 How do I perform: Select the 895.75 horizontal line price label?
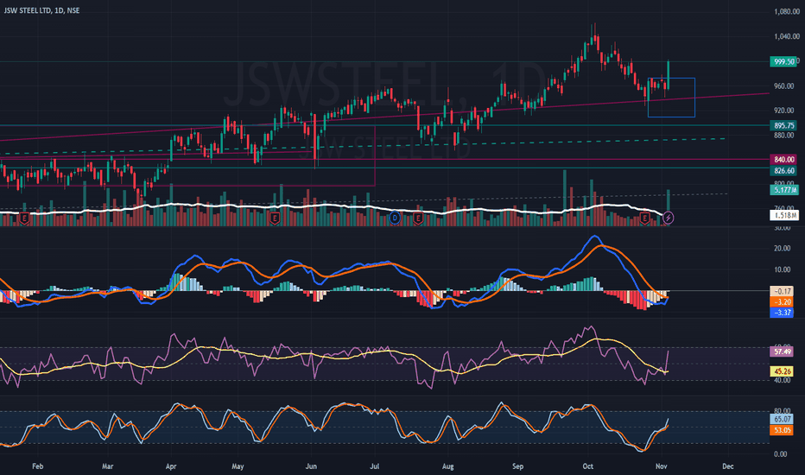pos(783,125)
